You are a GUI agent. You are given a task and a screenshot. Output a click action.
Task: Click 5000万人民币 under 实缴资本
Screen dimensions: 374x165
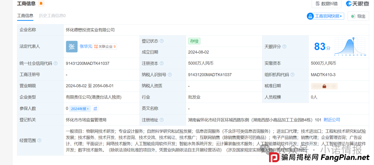pos(324,64)
